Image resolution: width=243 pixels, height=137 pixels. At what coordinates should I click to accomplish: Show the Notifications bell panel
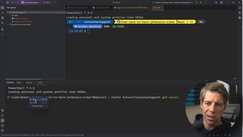[x=240, y=8]
